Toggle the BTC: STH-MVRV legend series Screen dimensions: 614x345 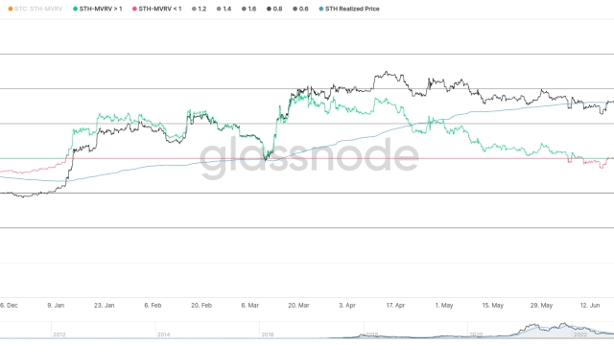[35, 9]
